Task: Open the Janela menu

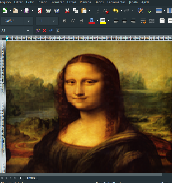Action: click(133, 2)
